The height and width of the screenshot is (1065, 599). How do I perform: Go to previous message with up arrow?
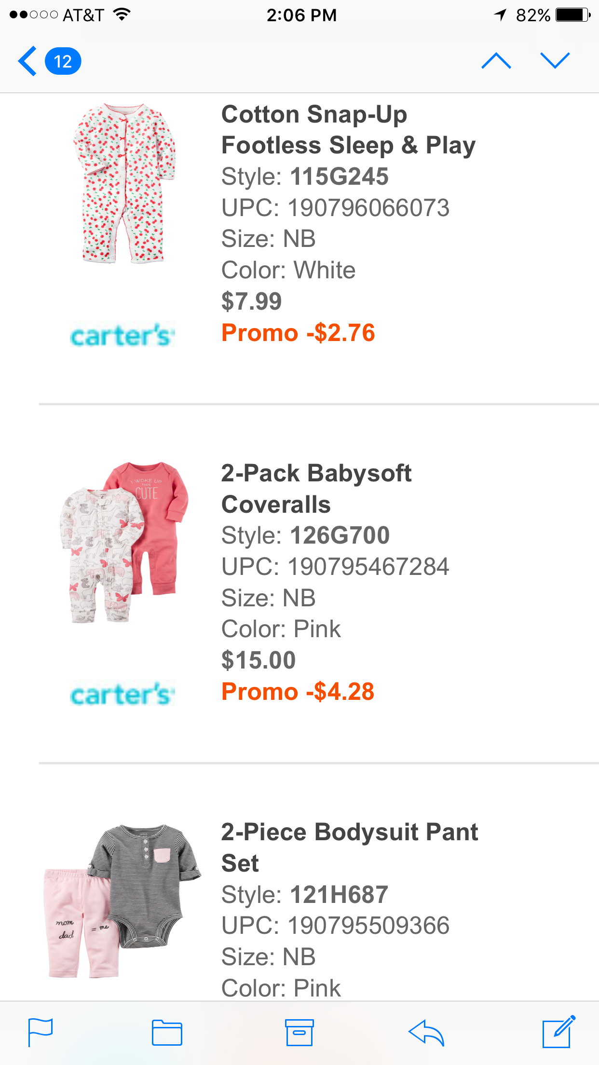pyautogui.click(x=496, y=61)
